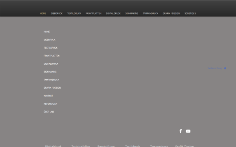Open TAMPONDRUCK in the dark header navigation bar
Image resolution: width=236 pixels, height=147 pixels.
[151, 13]
